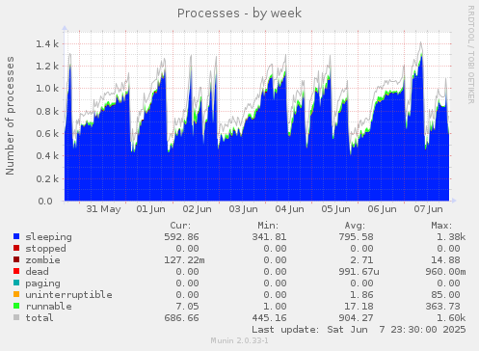Click the 'dead' legend label

pos(38,272)
